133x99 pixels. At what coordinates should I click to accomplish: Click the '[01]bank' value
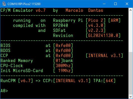coord(63,61)
